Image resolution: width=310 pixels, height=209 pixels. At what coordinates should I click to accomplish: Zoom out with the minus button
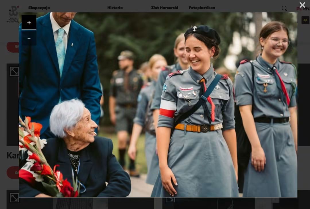coord(29,38)
